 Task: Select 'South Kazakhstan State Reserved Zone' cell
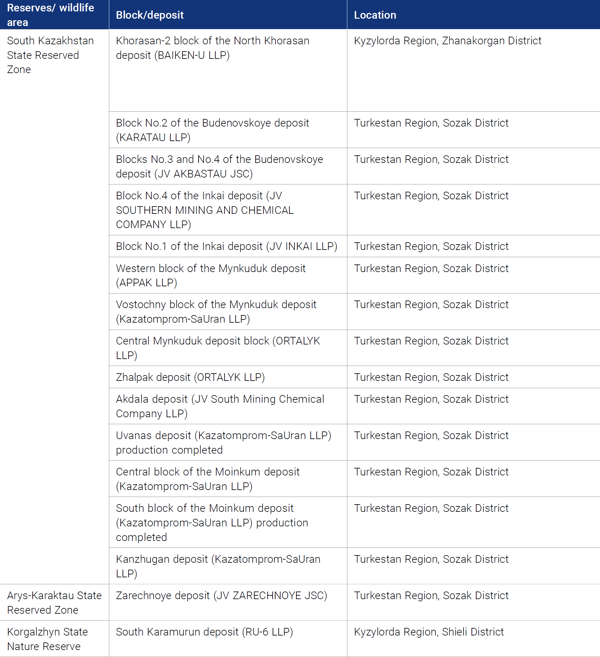point(54,306)
